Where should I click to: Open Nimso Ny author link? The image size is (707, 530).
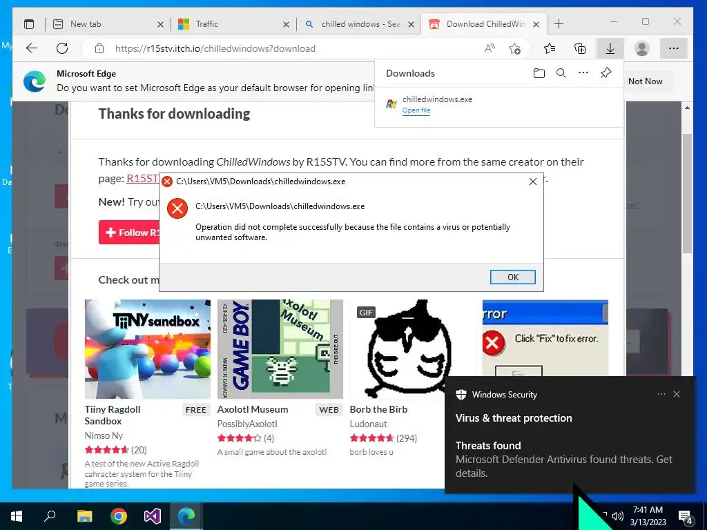(x=104, y=435)
